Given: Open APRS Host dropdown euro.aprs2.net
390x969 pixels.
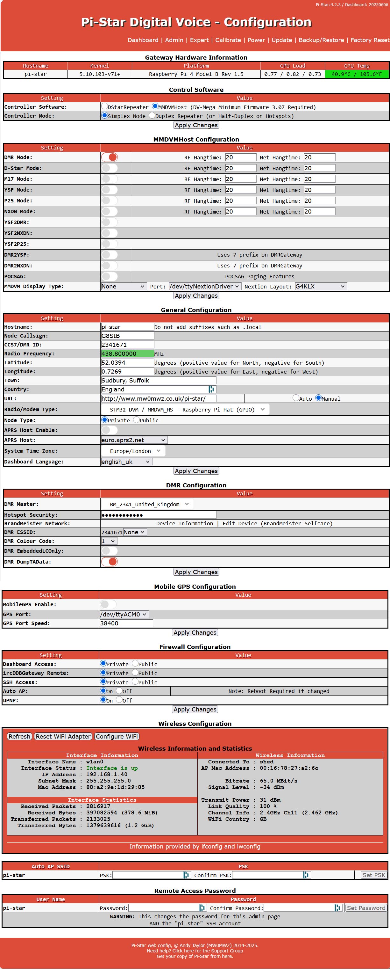Looking at the screenshot, I should click(x=134, y=440).
